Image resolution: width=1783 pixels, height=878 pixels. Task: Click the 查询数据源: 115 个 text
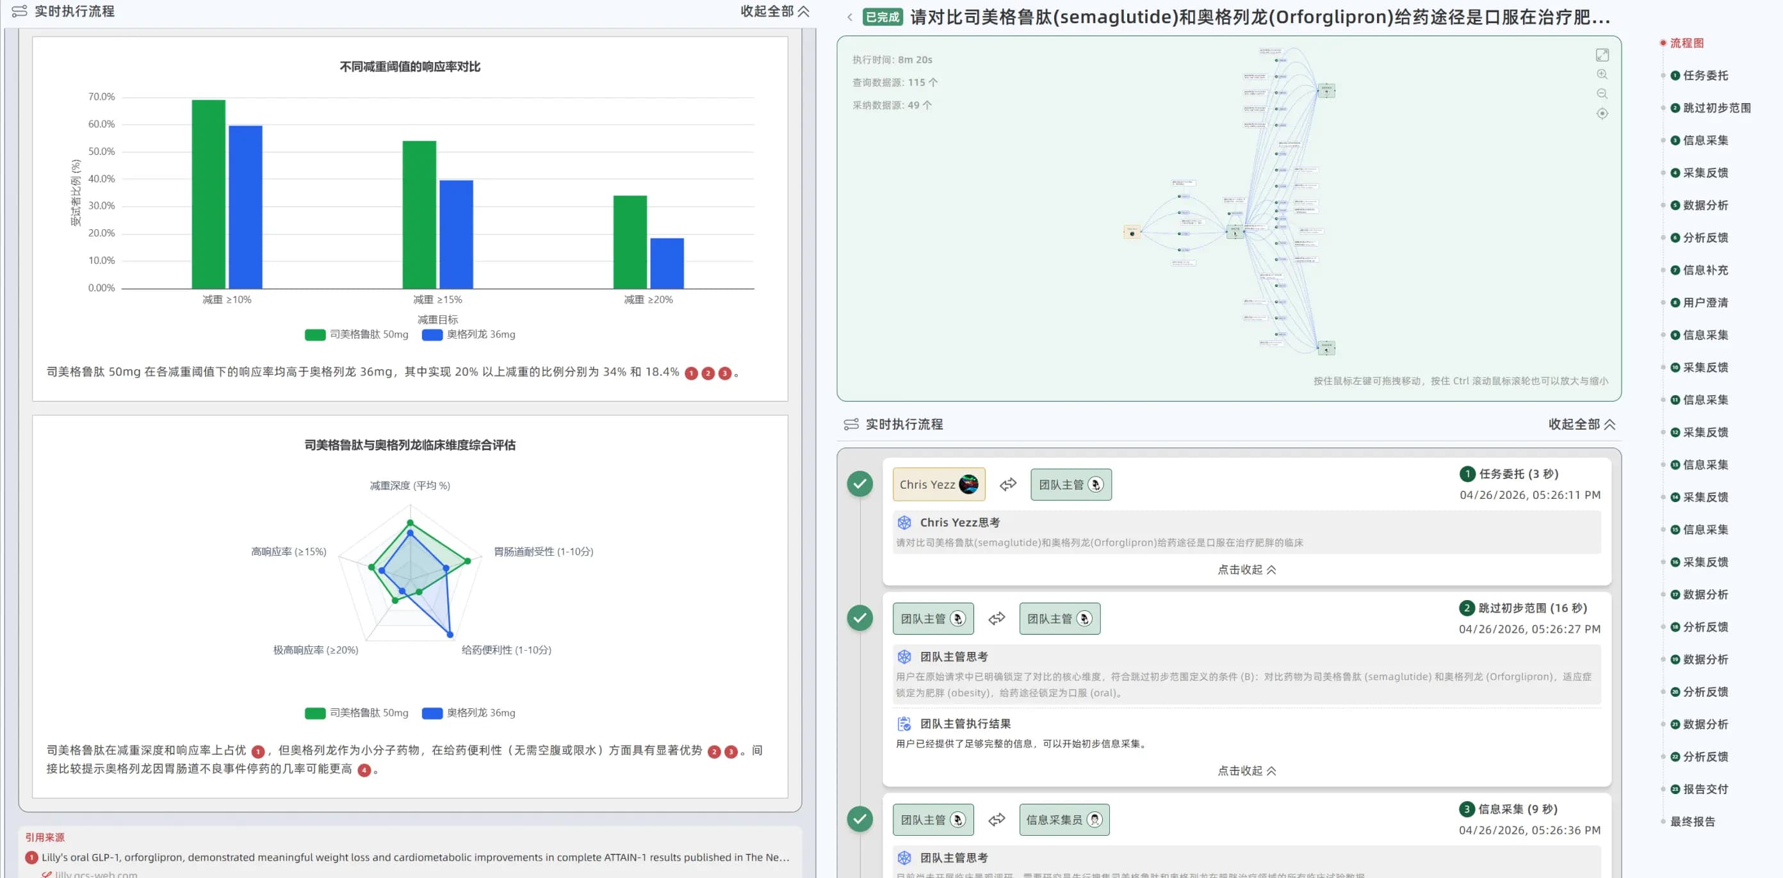tap(895, 83)
